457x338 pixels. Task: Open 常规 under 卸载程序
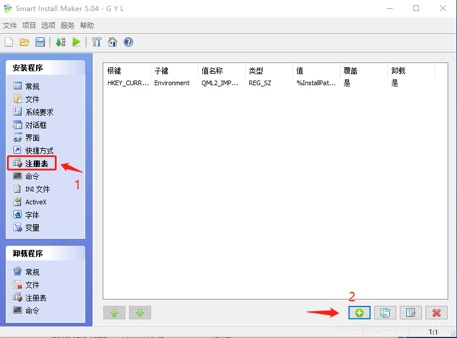click(x=26, y=272)
